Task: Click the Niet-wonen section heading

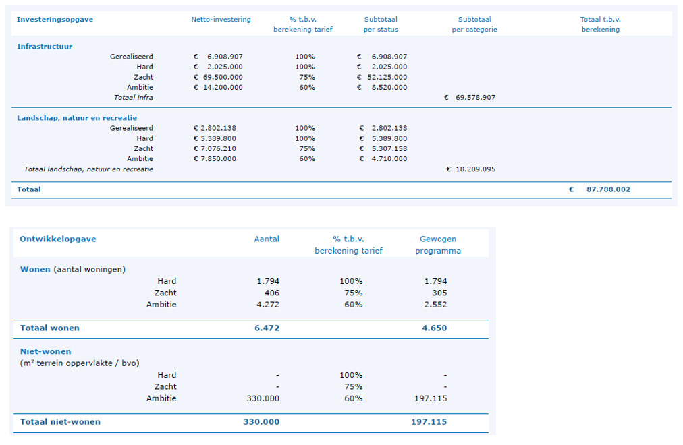Action: [x=45, y=352]
